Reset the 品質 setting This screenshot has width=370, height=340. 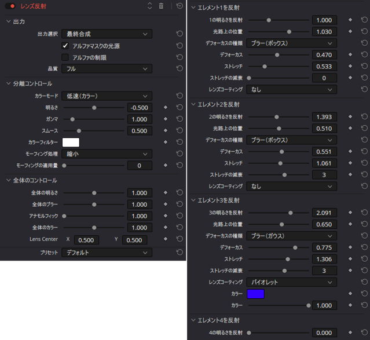(179, 68)
